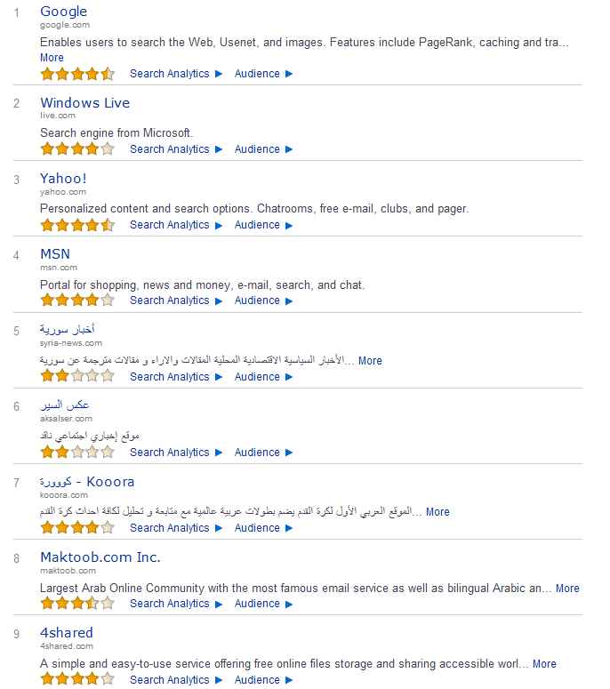
Task: Click the star rating for Kooora
Action: [77, 527]
